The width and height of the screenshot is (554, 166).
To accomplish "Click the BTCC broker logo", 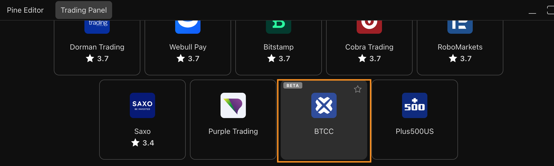I will (x=324, y=105).
